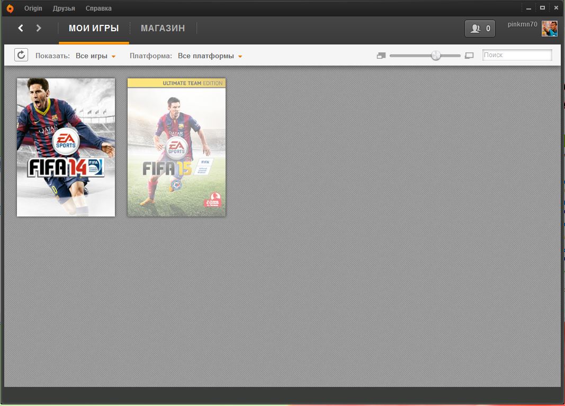Select the FIFA 15 Ultimate Team cover
The height and width of the screenshot is (406, 565).
176,147
